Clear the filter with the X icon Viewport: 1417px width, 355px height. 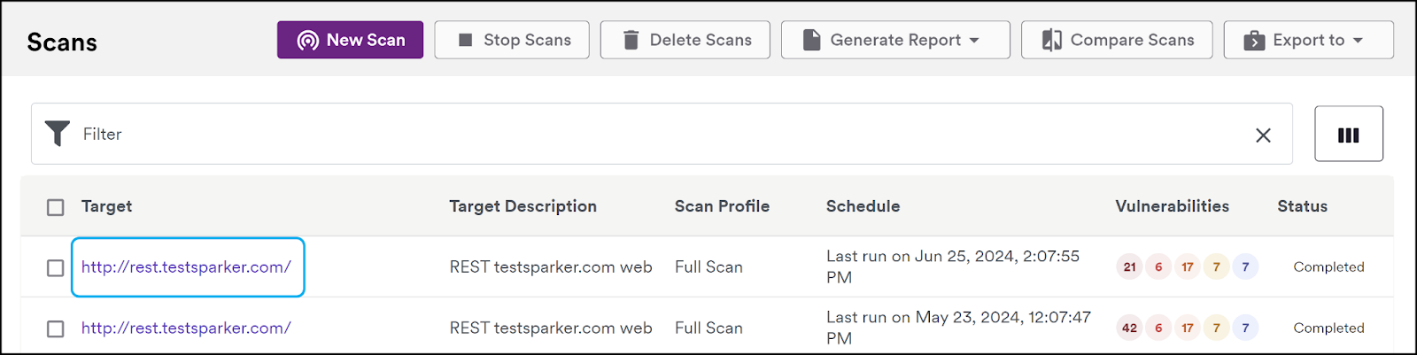tap(1263, 135)
